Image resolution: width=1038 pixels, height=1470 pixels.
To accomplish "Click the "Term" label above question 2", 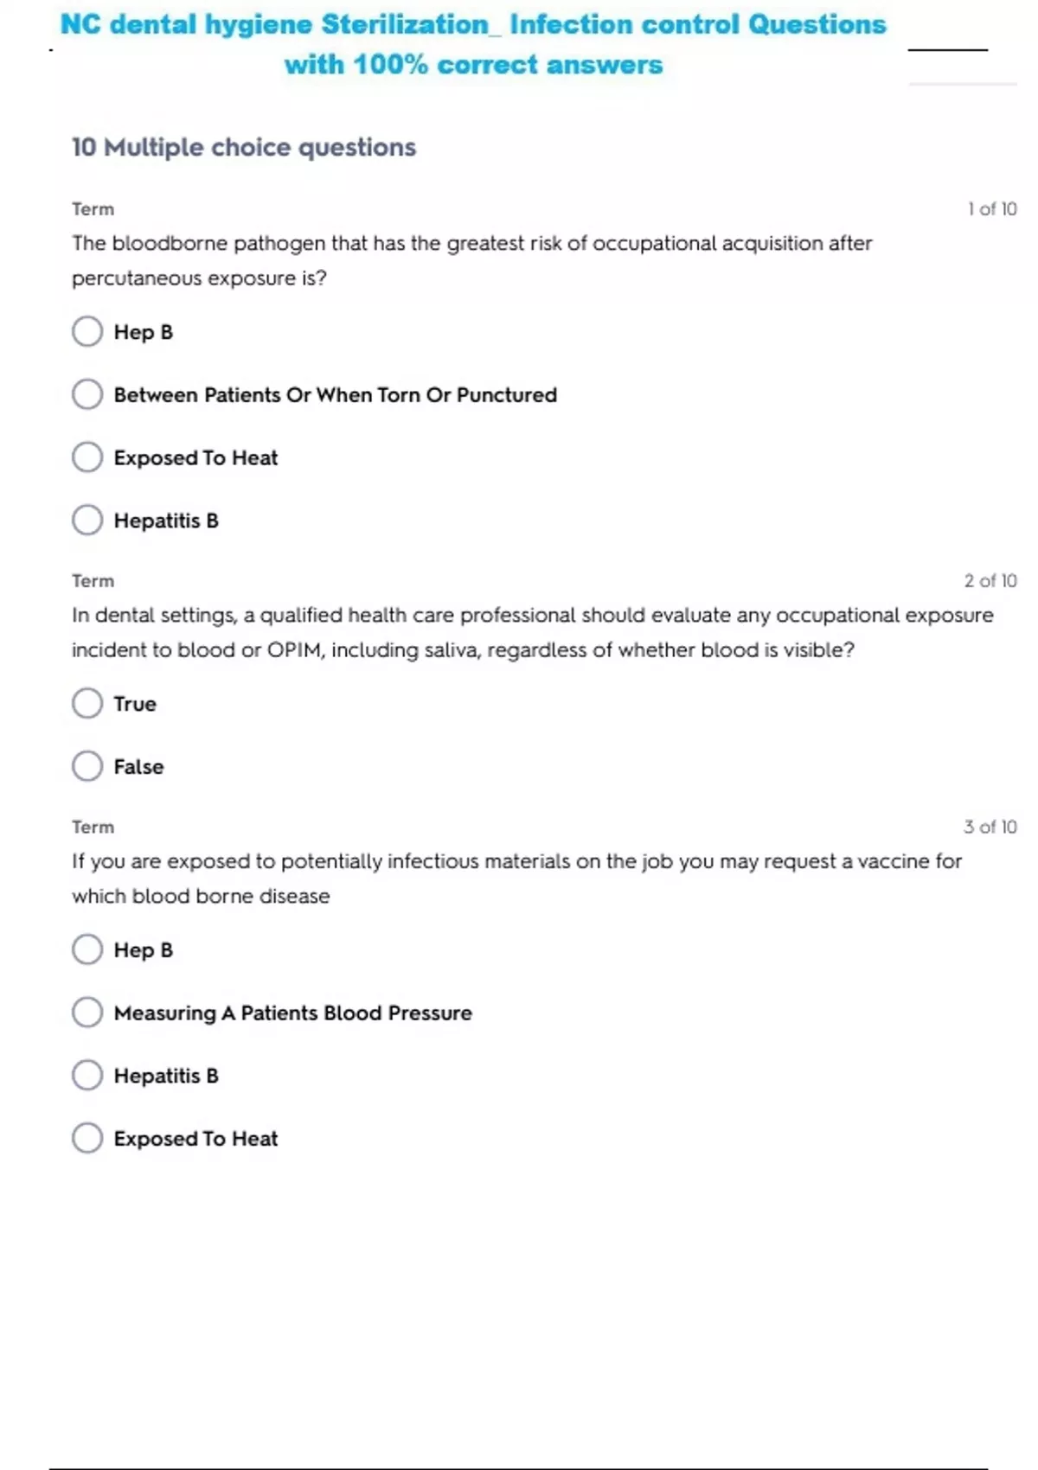I will (93, 581).
